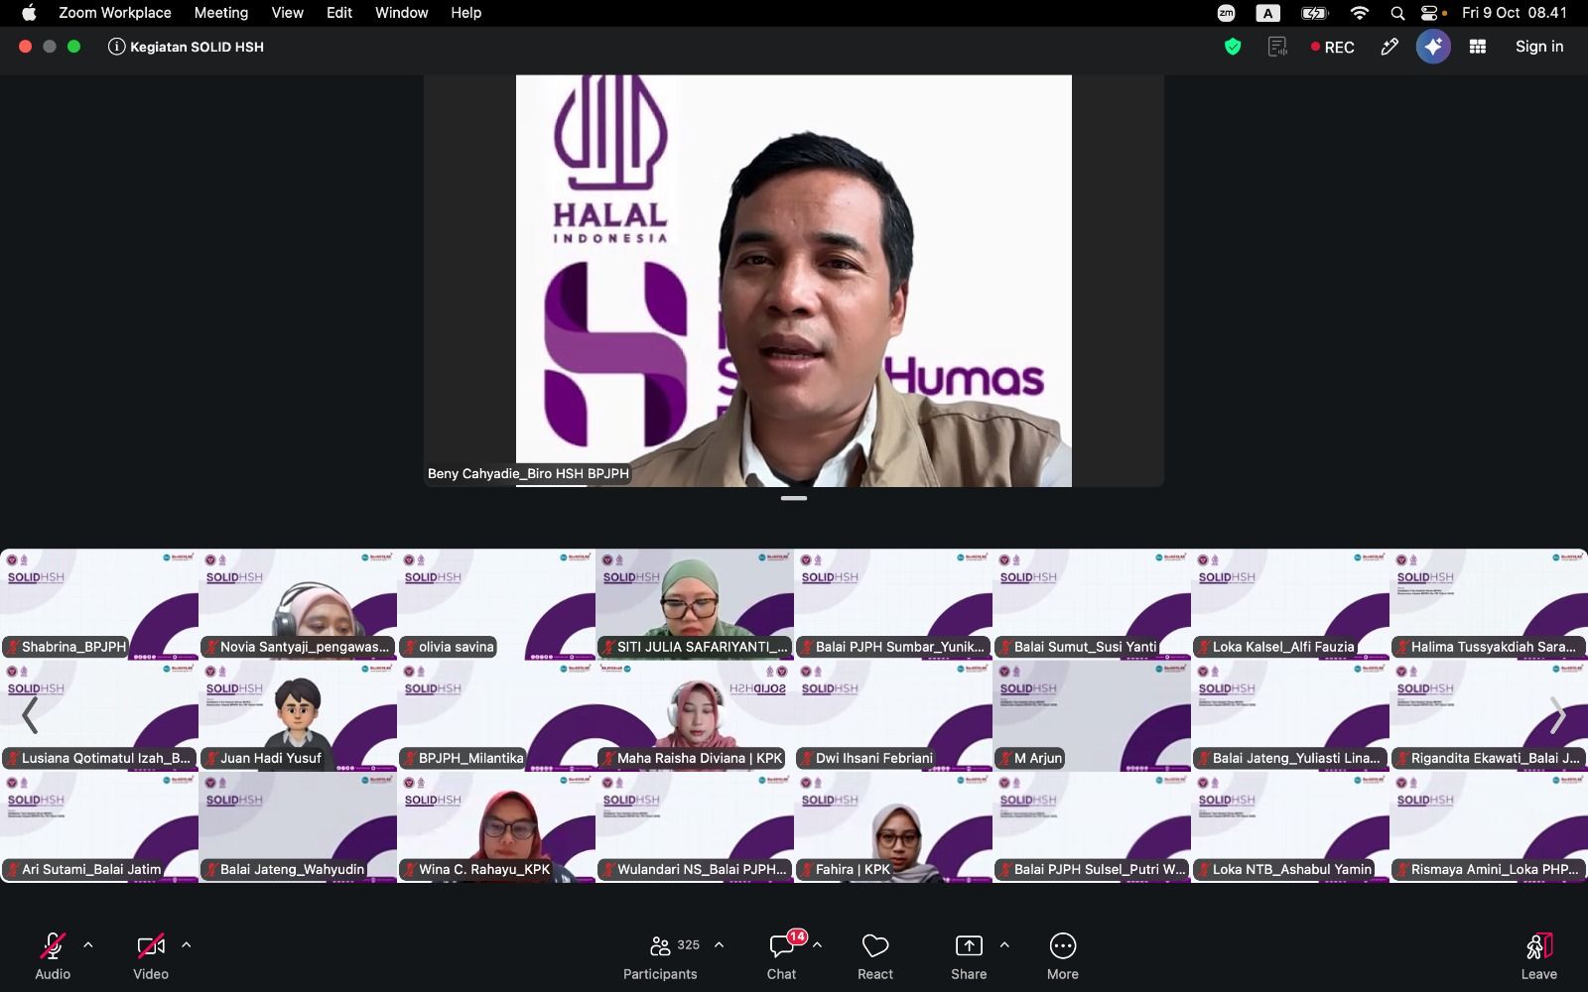Viewport: 1588px width, 992px height.
Task: Expand the Video options arrow
Action: [186, 945]
